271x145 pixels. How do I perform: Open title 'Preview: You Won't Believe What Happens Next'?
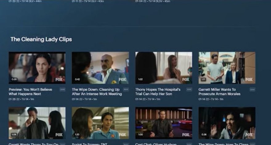coord(30,92)
